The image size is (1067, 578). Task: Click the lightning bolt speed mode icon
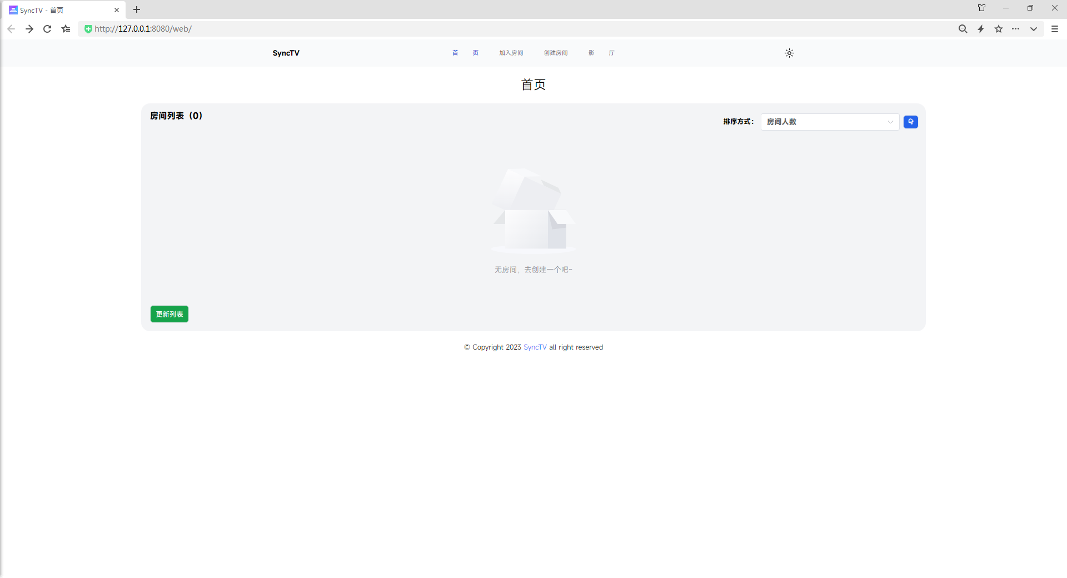click(x=981, y=29)
